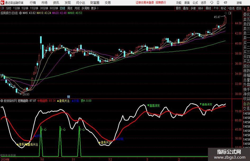Toggle the left panel icon beside 分时
250x161 pixels.
click(x=2, y=8)
